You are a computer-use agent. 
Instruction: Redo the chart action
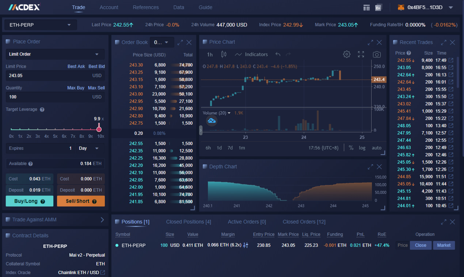(x=288, y=54)
